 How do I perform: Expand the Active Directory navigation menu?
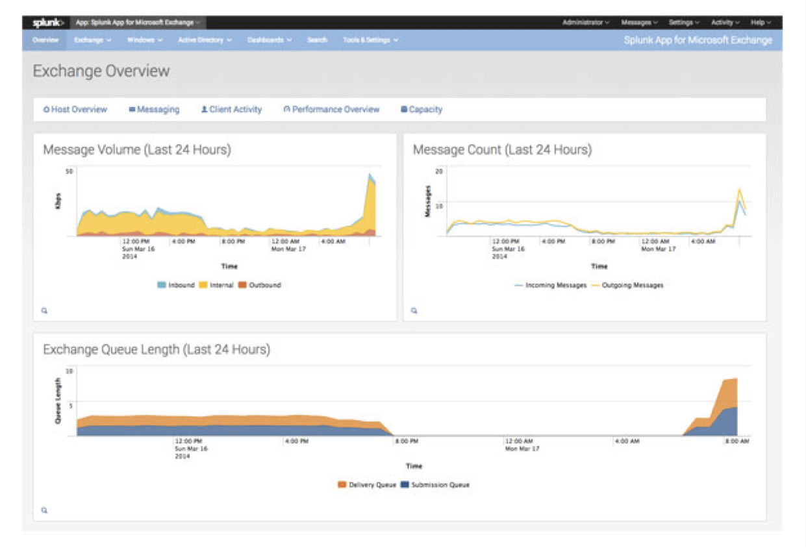point(205,40)
